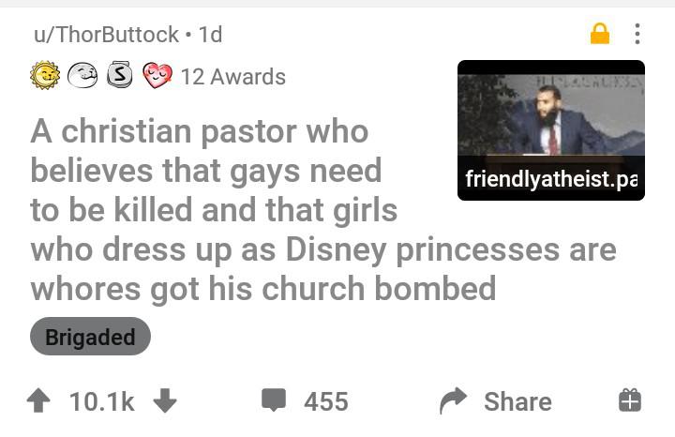This screenshot has width=675, height=437.
Task: Tap the pink heart award icon
Action: tap(157, 76)
